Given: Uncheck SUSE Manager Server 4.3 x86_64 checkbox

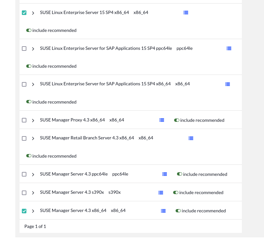Looking at the screenshot, I should click(x=24, y=211).
